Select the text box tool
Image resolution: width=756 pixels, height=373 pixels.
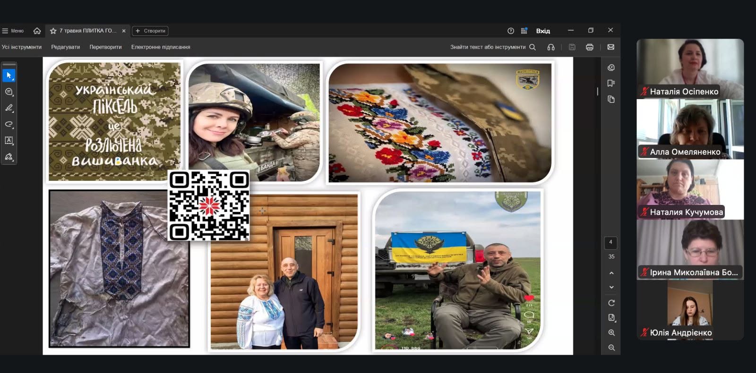tap(9, 140)
